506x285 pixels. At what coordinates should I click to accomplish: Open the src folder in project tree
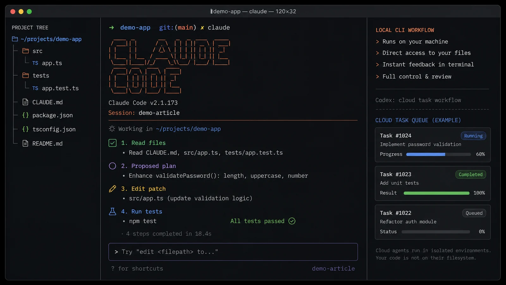click(37, 51)
